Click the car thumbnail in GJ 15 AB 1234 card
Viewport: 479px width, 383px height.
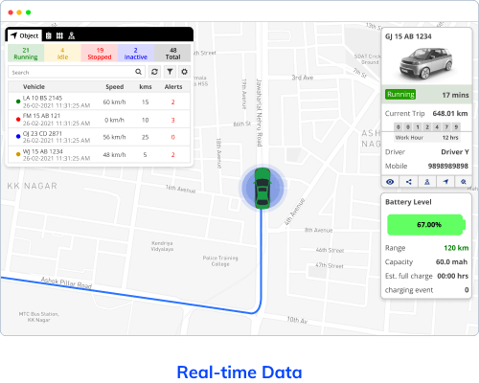pos(426,63)
